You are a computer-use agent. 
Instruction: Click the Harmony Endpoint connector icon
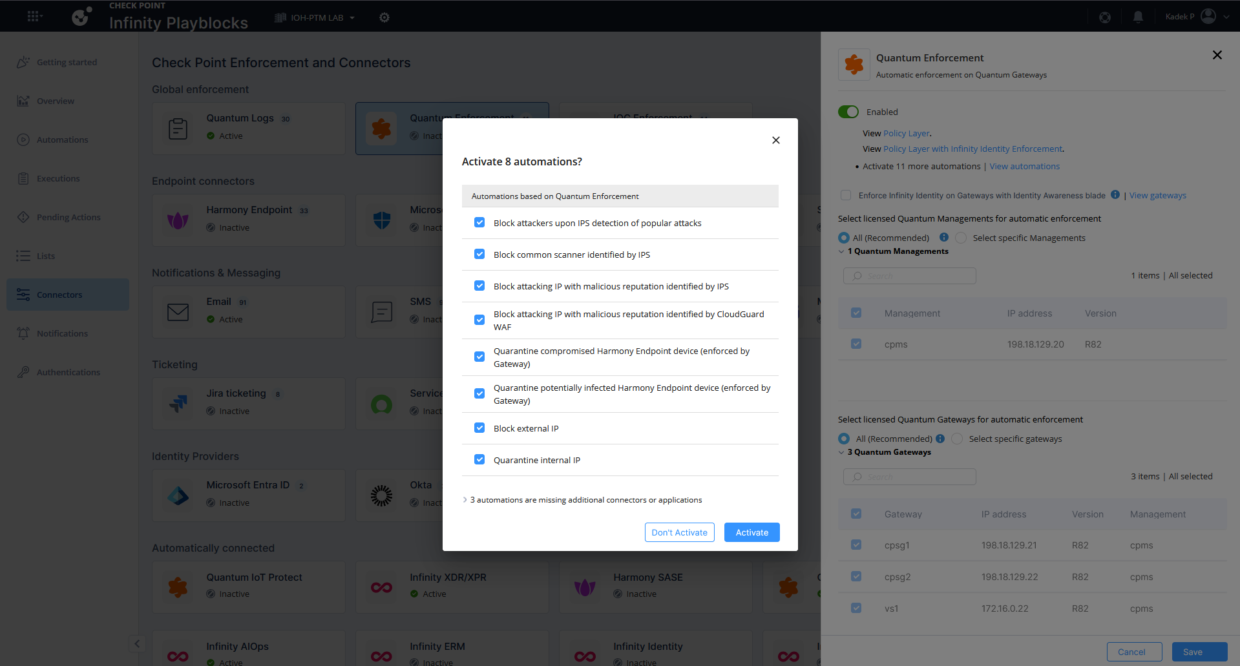[178, 220]
